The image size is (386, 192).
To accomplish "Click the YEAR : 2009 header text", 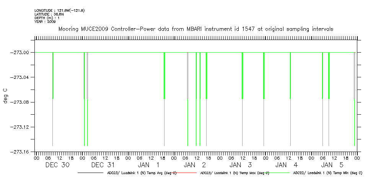I will pyautogui.click(x=45, y=22).
